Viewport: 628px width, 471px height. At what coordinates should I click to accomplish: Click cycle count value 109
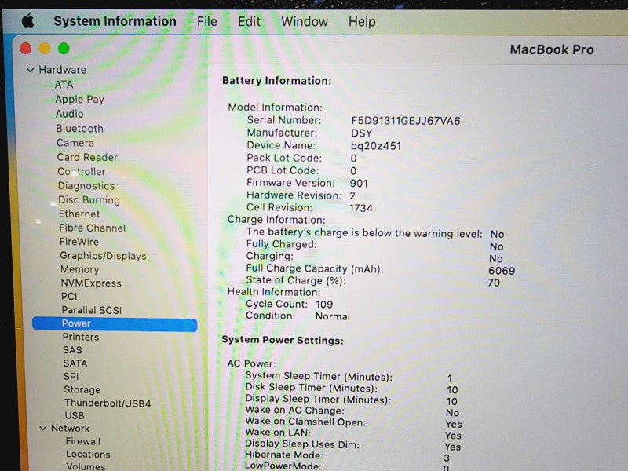pos(324,305)
